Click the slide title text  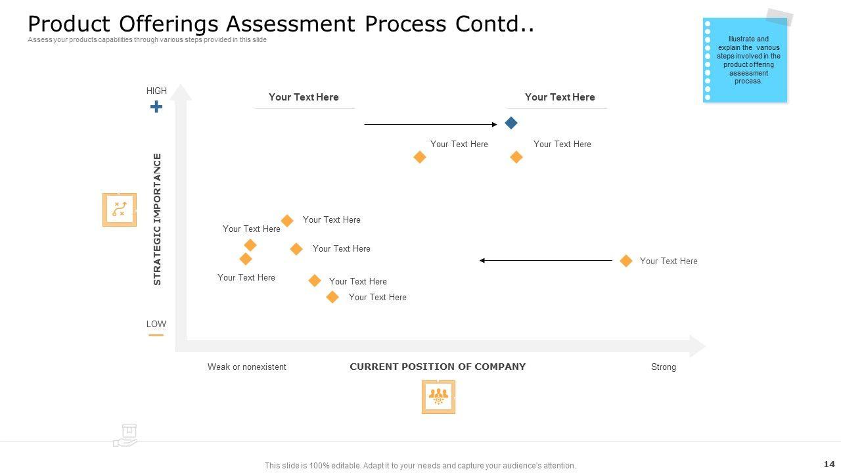pyautogui.click(x=281, y=23)
